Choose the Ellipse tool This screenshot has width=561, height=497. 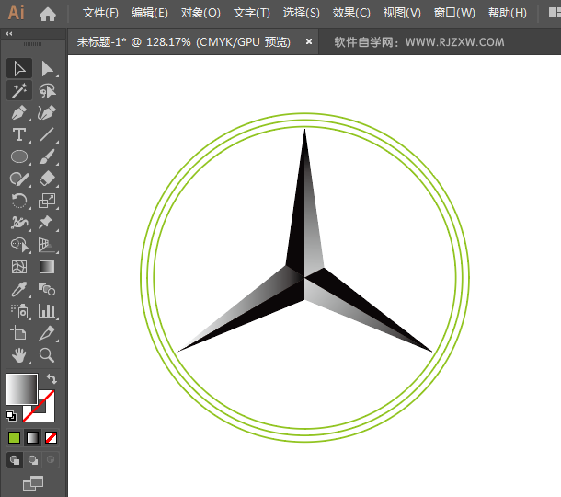pyautogui.click(x=19, y=156)
